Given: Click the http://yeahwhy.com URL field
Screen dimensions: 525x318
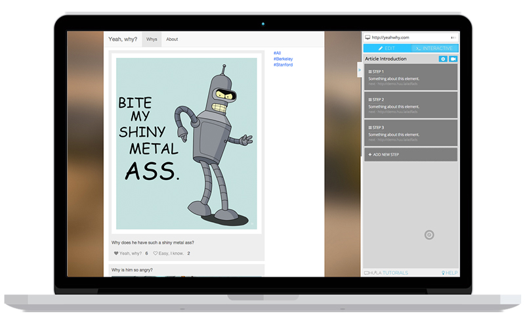Looking at the screenshot, I should click(411, 37).
